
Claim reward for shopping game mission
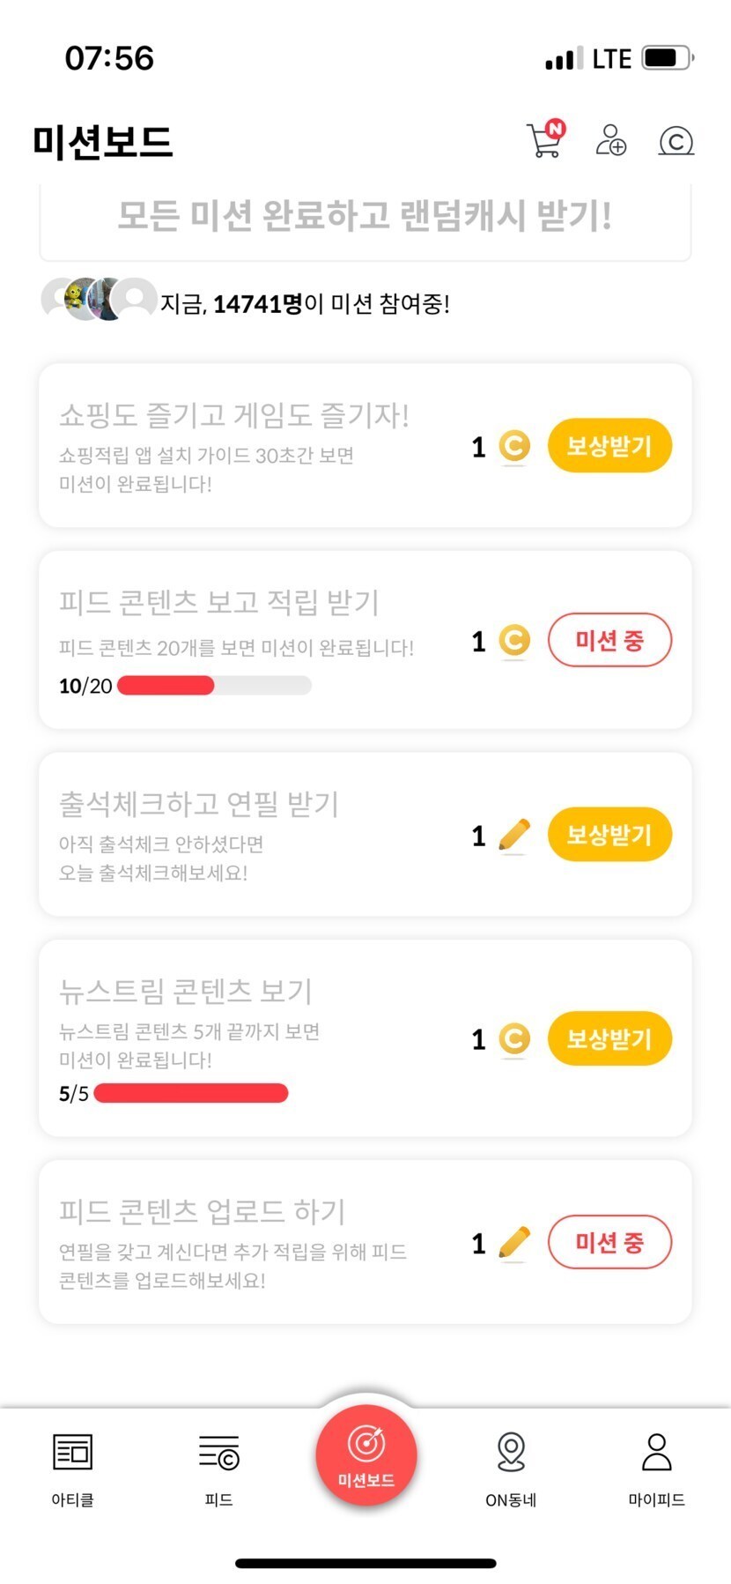609,446
